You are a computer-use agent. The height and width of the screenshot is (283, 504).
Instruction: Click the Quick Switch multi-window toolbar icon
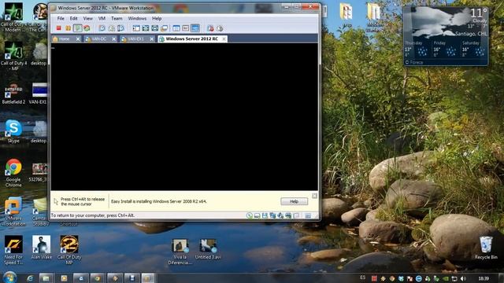click(165, 28)
